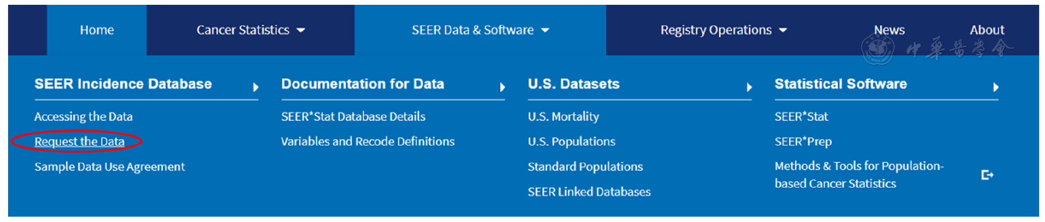1045x222 pixels.
Task: Go to the Home tab
Action: (96, 30)
